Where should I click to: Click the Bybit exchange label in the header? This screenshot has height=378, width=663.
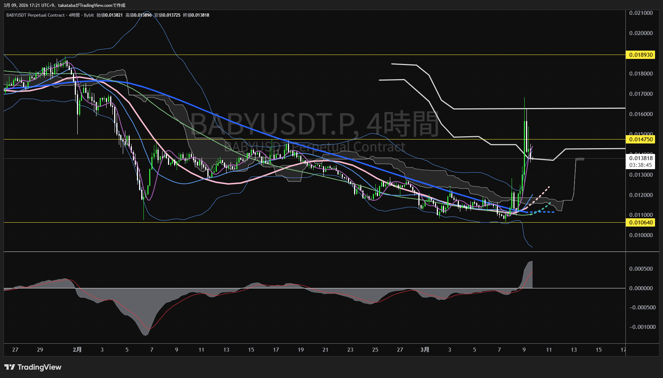(89, 15)
